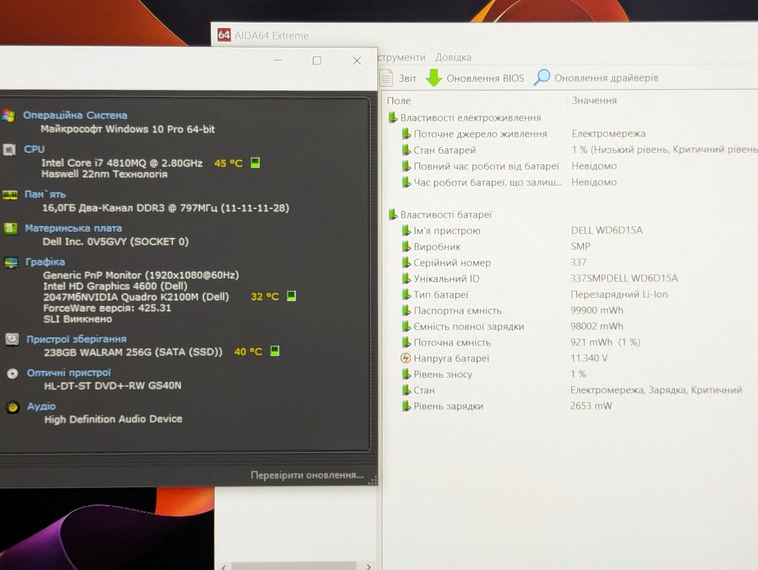
Task: Click the HL-DT-ST DVD+-RW GS40N text
Action: [x=113, y=385]
